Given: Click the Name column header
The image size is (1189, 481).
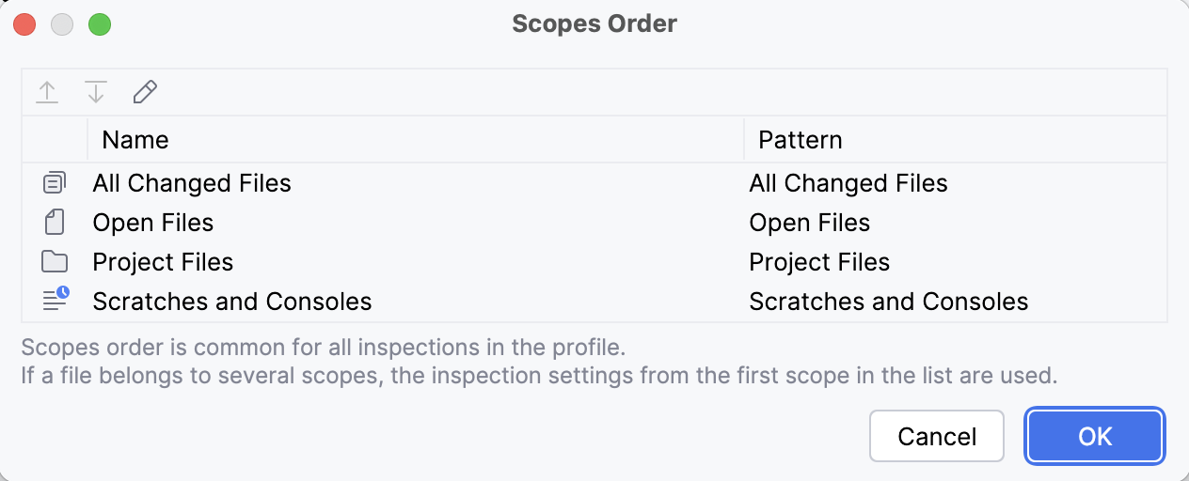Looking at the screenshot, I should coord(135,140).
